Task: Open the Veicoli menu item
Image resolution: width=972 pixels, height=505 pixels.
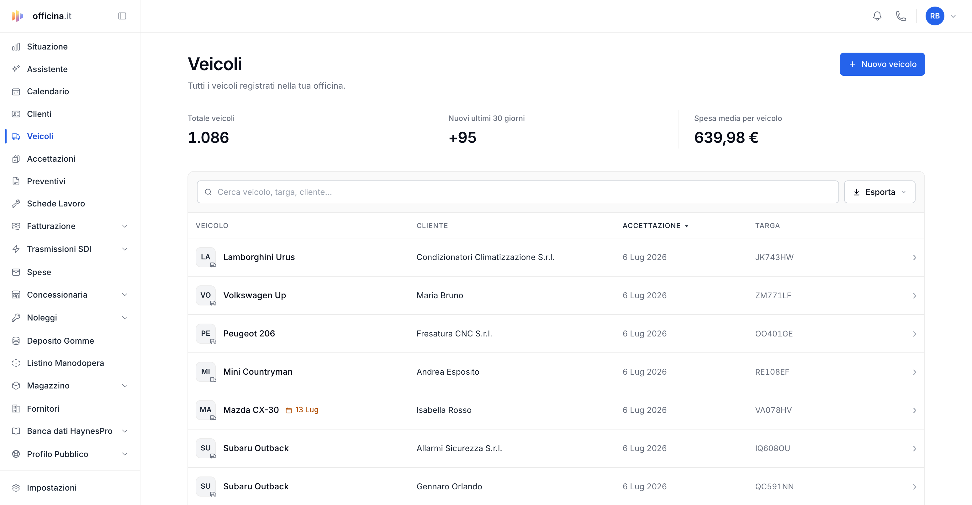Action: (x=70, y=136)
